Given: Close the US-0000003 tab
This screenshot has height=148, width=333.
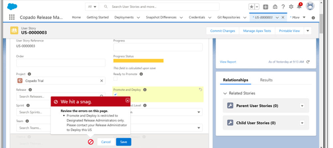Looking at the screenshot, I should click(x=283, y=17).
